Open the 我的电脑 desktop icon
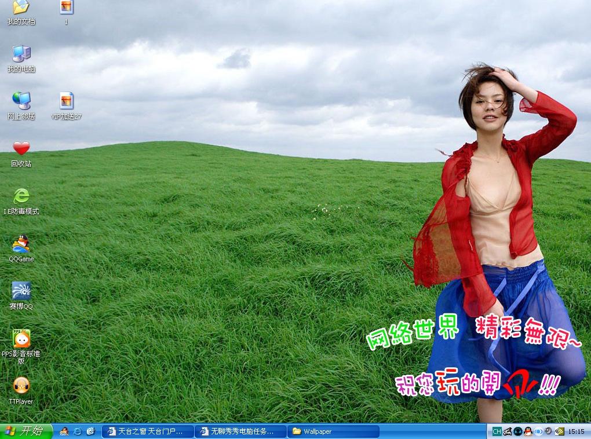 point(21,59)
